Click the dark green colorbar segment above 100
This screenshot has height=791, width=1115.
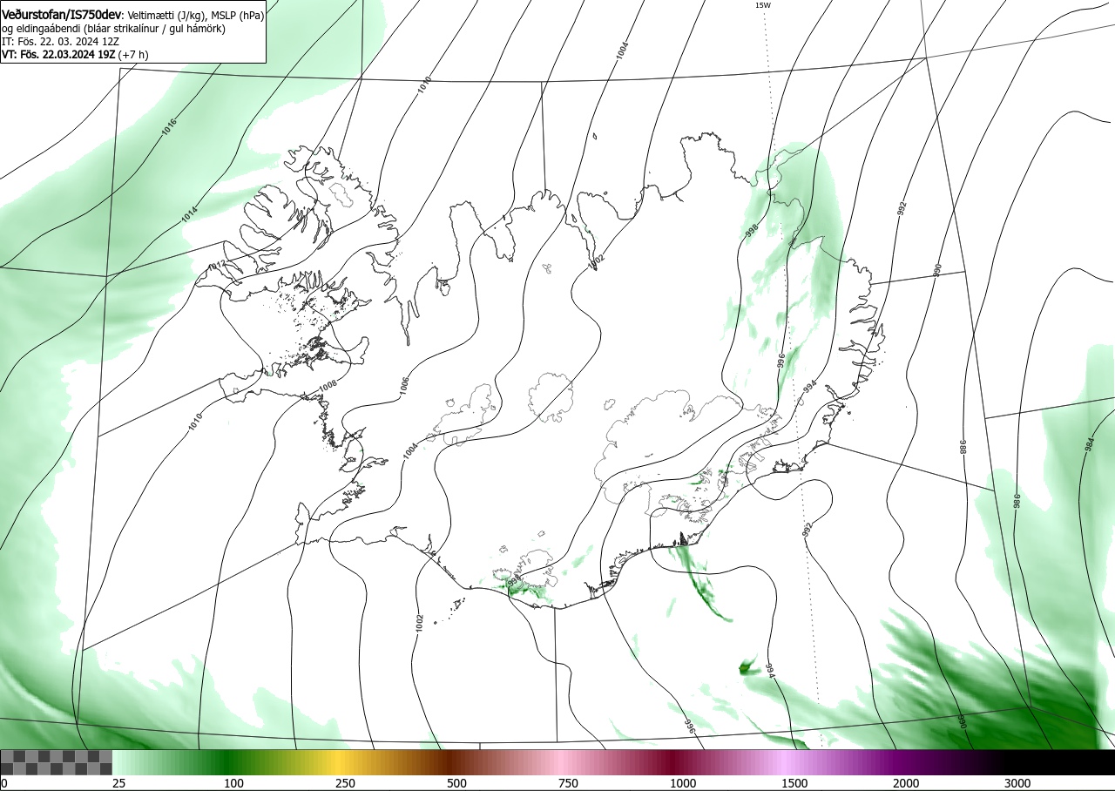click(228, 762)
